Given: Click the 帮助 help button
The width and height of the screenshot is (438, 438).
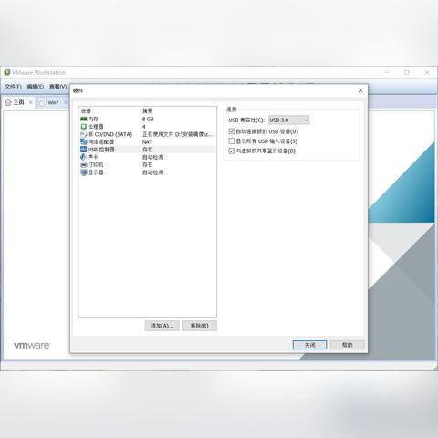Looking at the screenshot, I should [x=347, y=345].
